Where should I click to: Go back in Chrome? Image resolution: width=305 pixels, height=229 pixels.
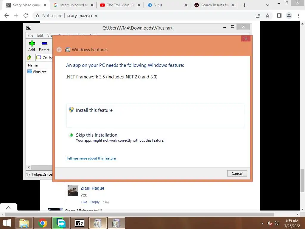tap(7, 16)
